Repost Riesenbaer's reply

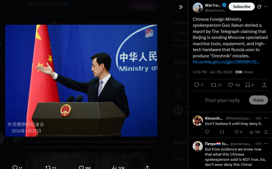[x=222, y=132]
